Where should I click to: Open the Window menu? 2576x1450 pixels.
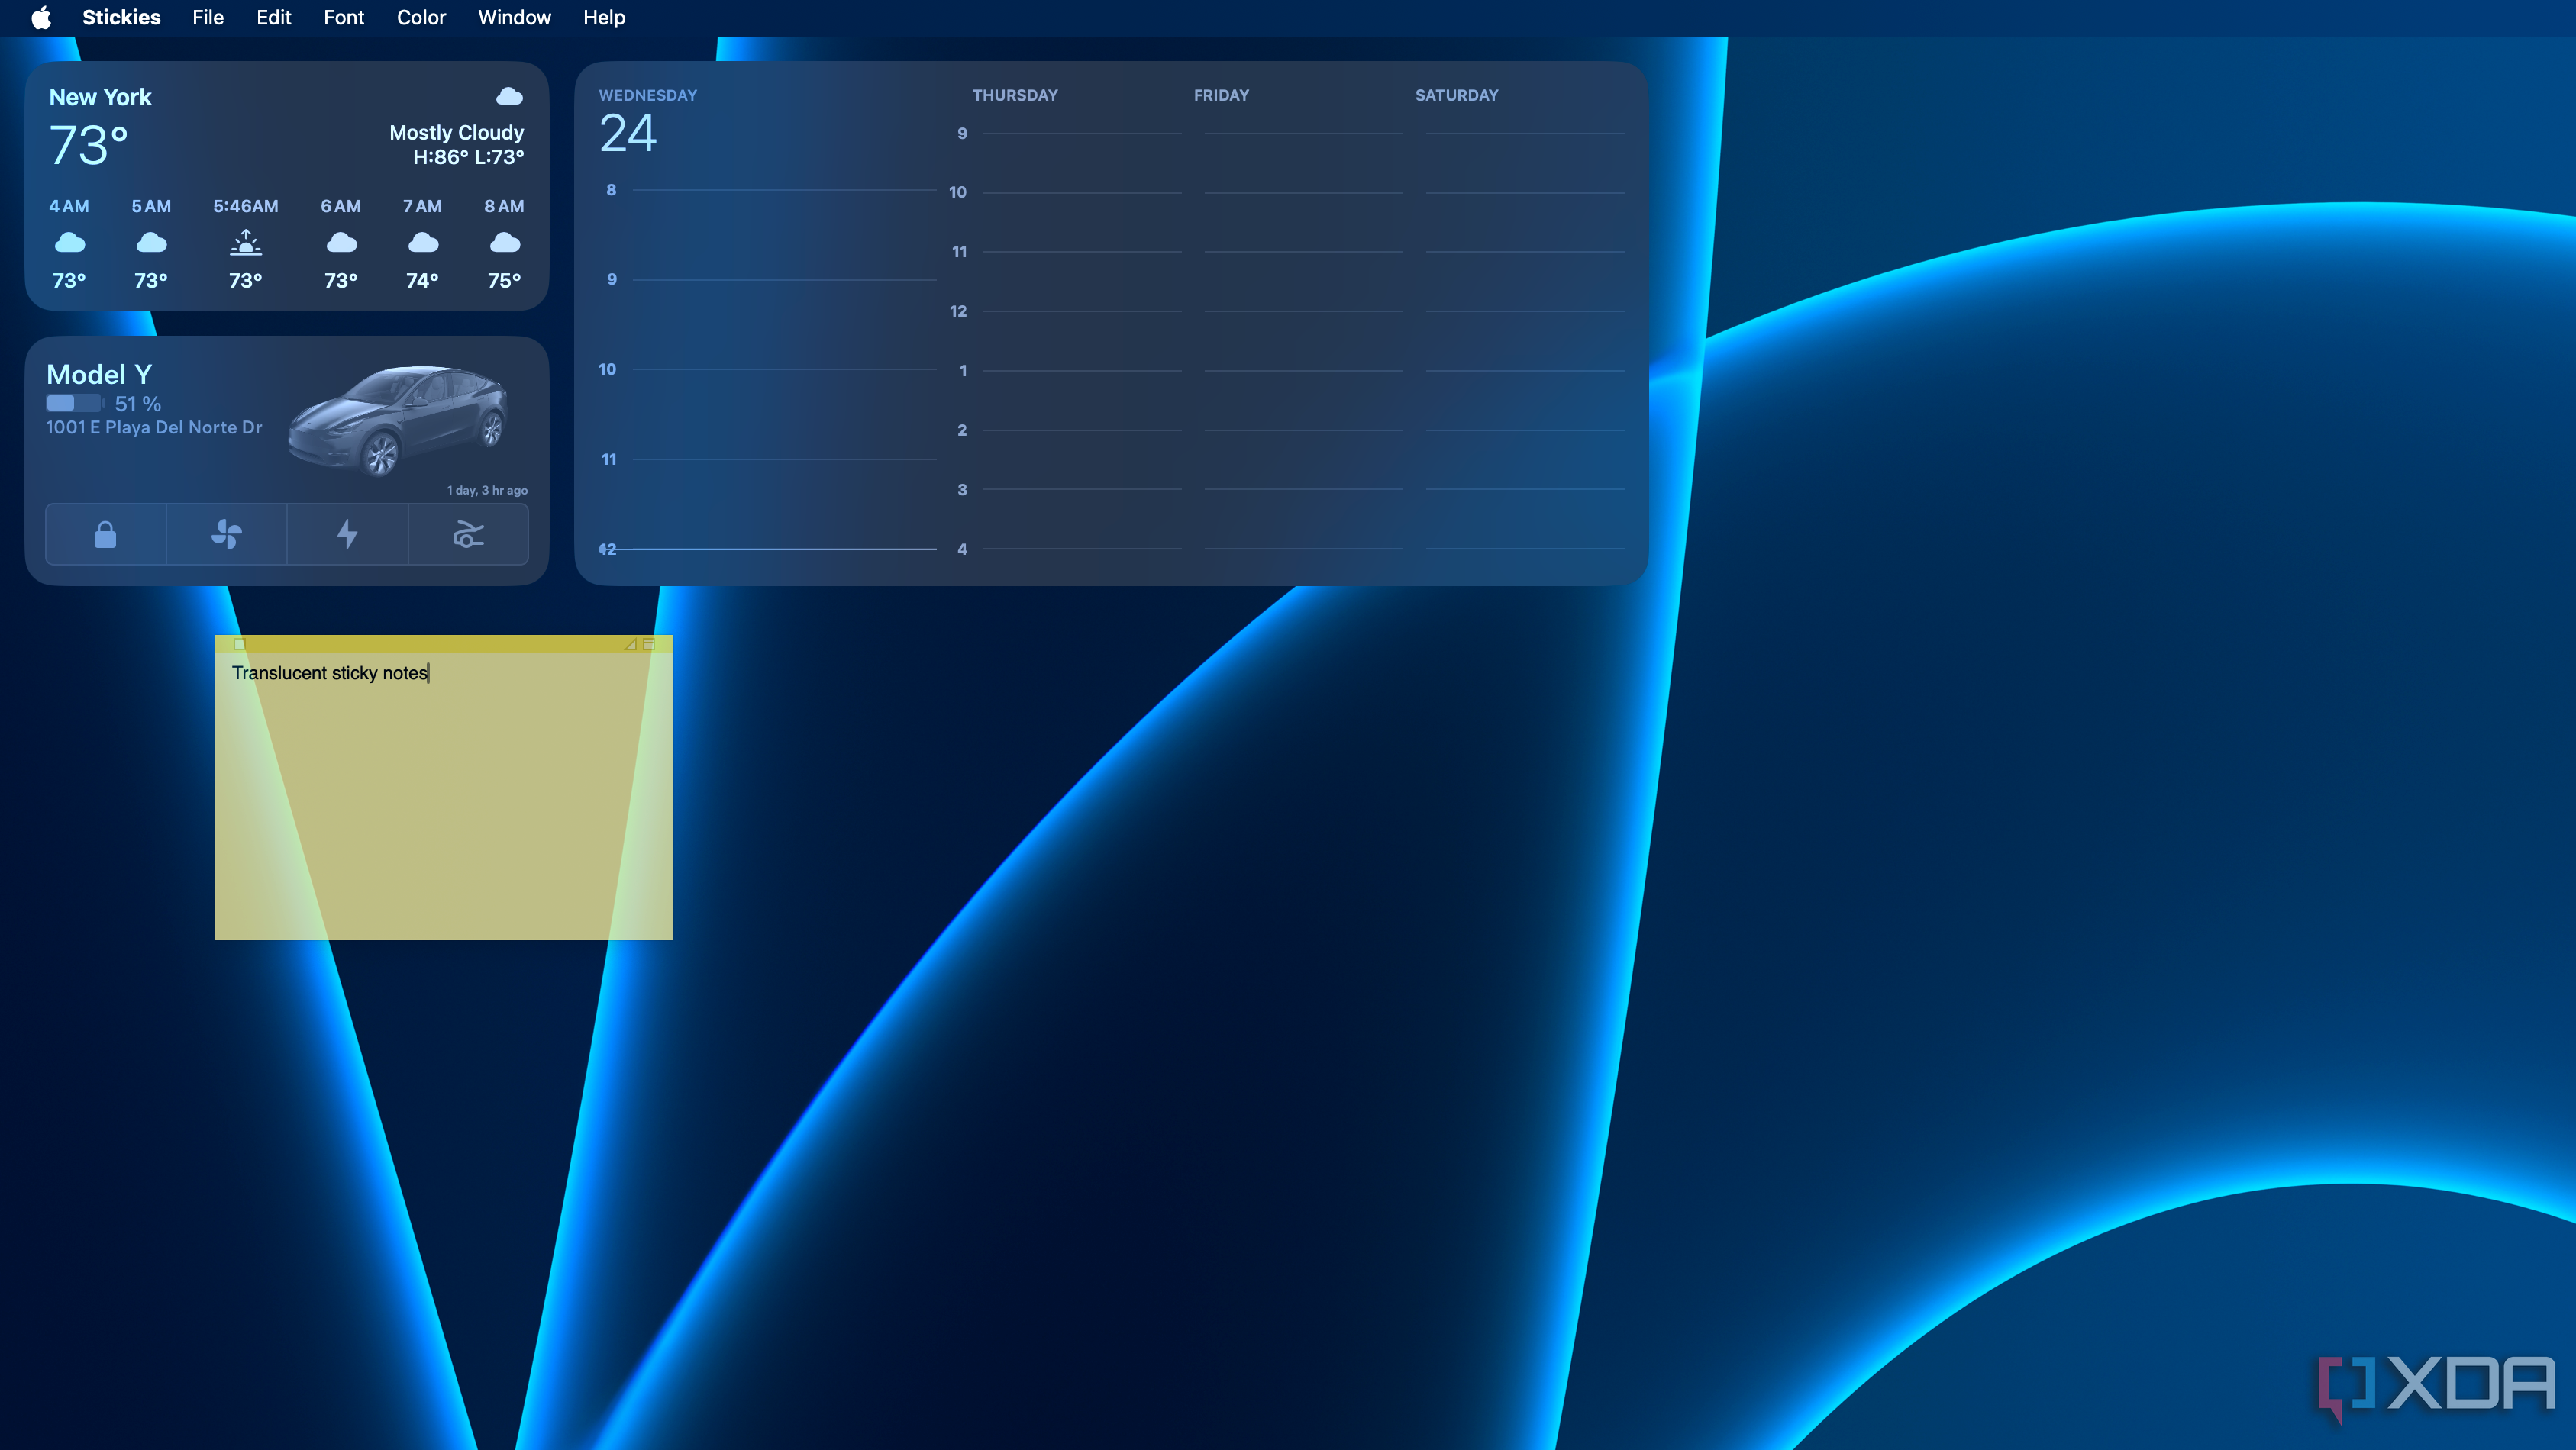pos(514,18)
